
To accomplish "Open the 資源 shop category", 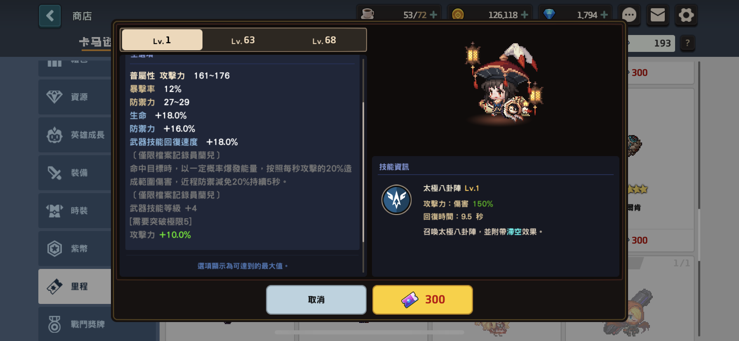I will tap(75, 97).
